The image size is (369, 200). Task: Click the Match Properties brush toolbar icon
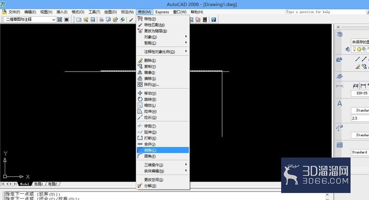(131, 20)
